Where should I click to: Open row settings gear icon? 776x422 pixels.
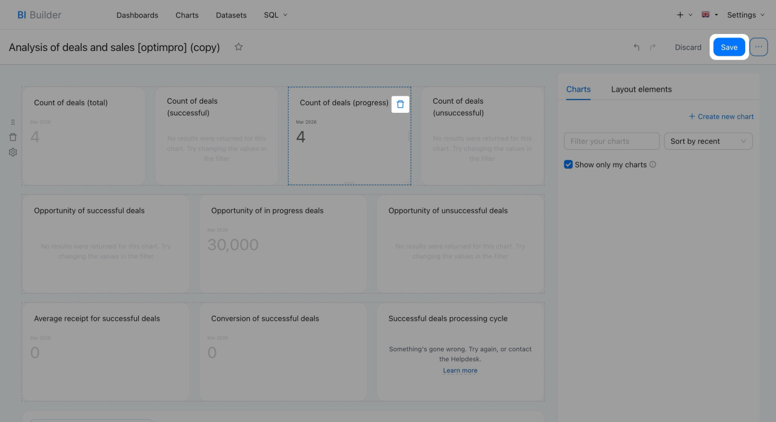click(x=13, y=152)
